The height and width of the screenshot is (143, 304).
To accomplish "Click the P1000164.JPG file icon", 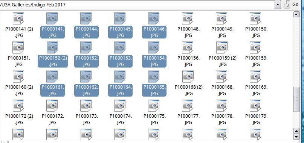I will tap(120, 77).
